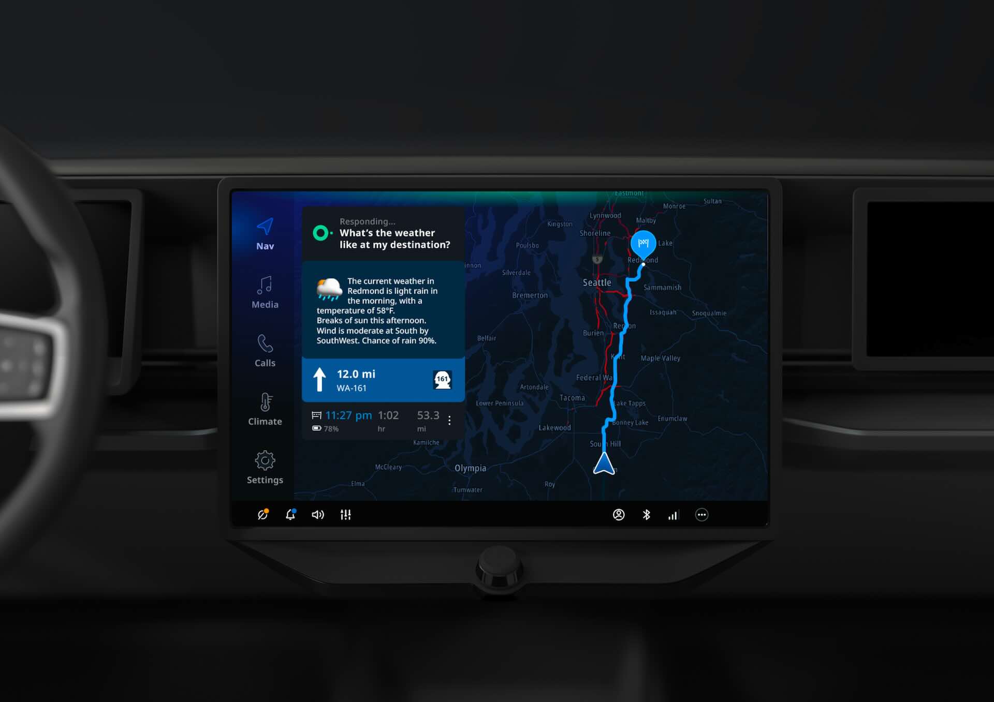Enable the profile/account icon
Image resolution: width=994 pixels, height=702 pixels.
619,514
